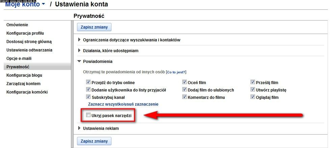Toggle Dodaj film do ulubionych checkbox

pos(184,90)
